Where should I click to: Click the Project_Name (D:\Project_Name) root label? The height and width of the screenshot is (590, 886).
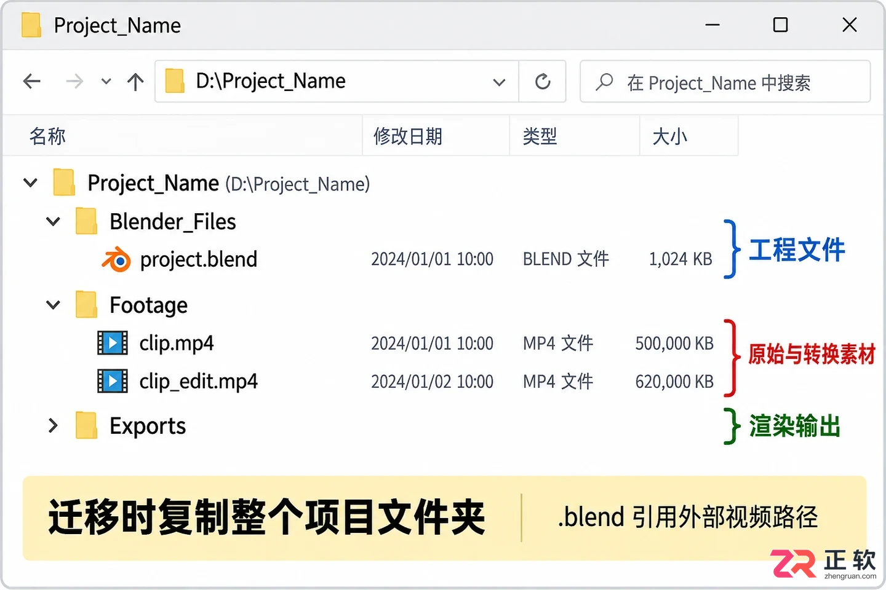click(229, 183)
